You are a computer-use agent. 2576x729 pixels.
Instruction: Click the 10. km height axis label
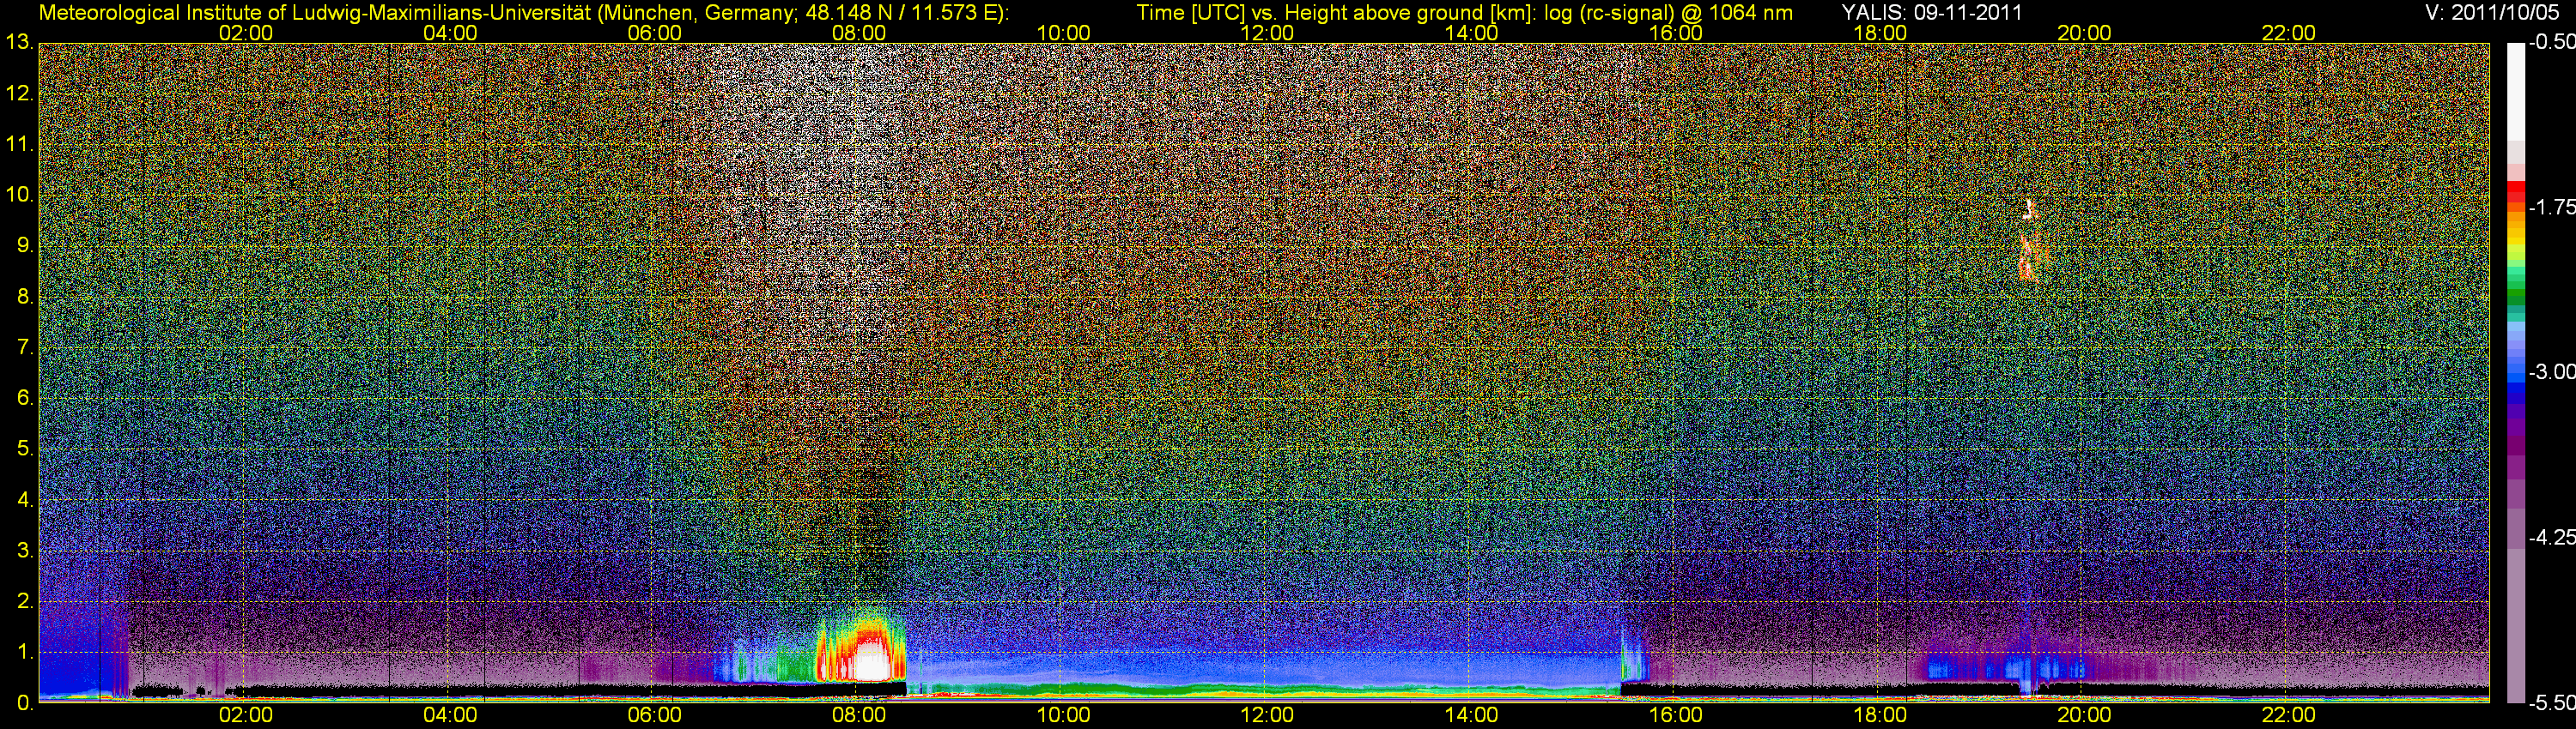pyautogui.click(x=20, y=195)
